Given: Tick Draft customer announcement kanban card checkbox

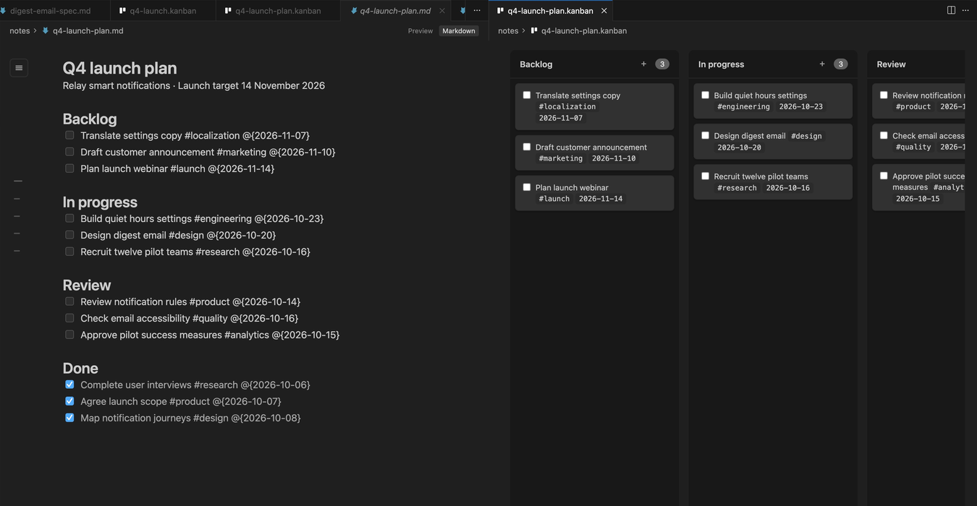Looking at the screenshot, I should pyautogui.click(x=527, y=147).
